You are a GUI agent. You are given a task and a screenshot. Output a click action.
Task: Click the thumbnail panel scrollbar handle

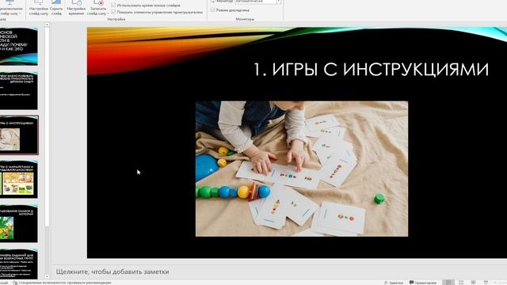click(x=47, y=126)
